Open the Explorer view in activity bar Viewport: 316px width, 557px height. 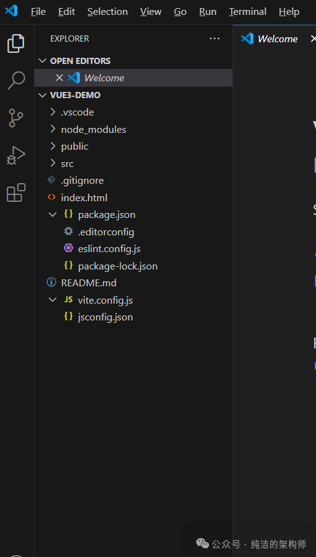[x=16, y=43]
